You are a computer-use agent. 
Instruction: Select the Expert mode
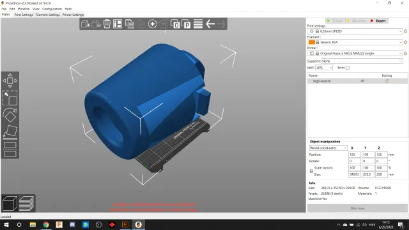pyautogui.click(x=378, y=21)
